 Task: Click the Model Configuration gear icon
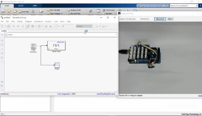coord(33,26)
